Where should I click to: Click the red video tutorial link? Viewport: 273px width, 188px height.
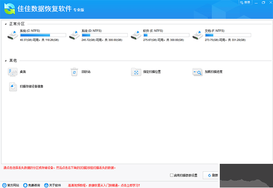pyautogui.click(x=104, y=185)
